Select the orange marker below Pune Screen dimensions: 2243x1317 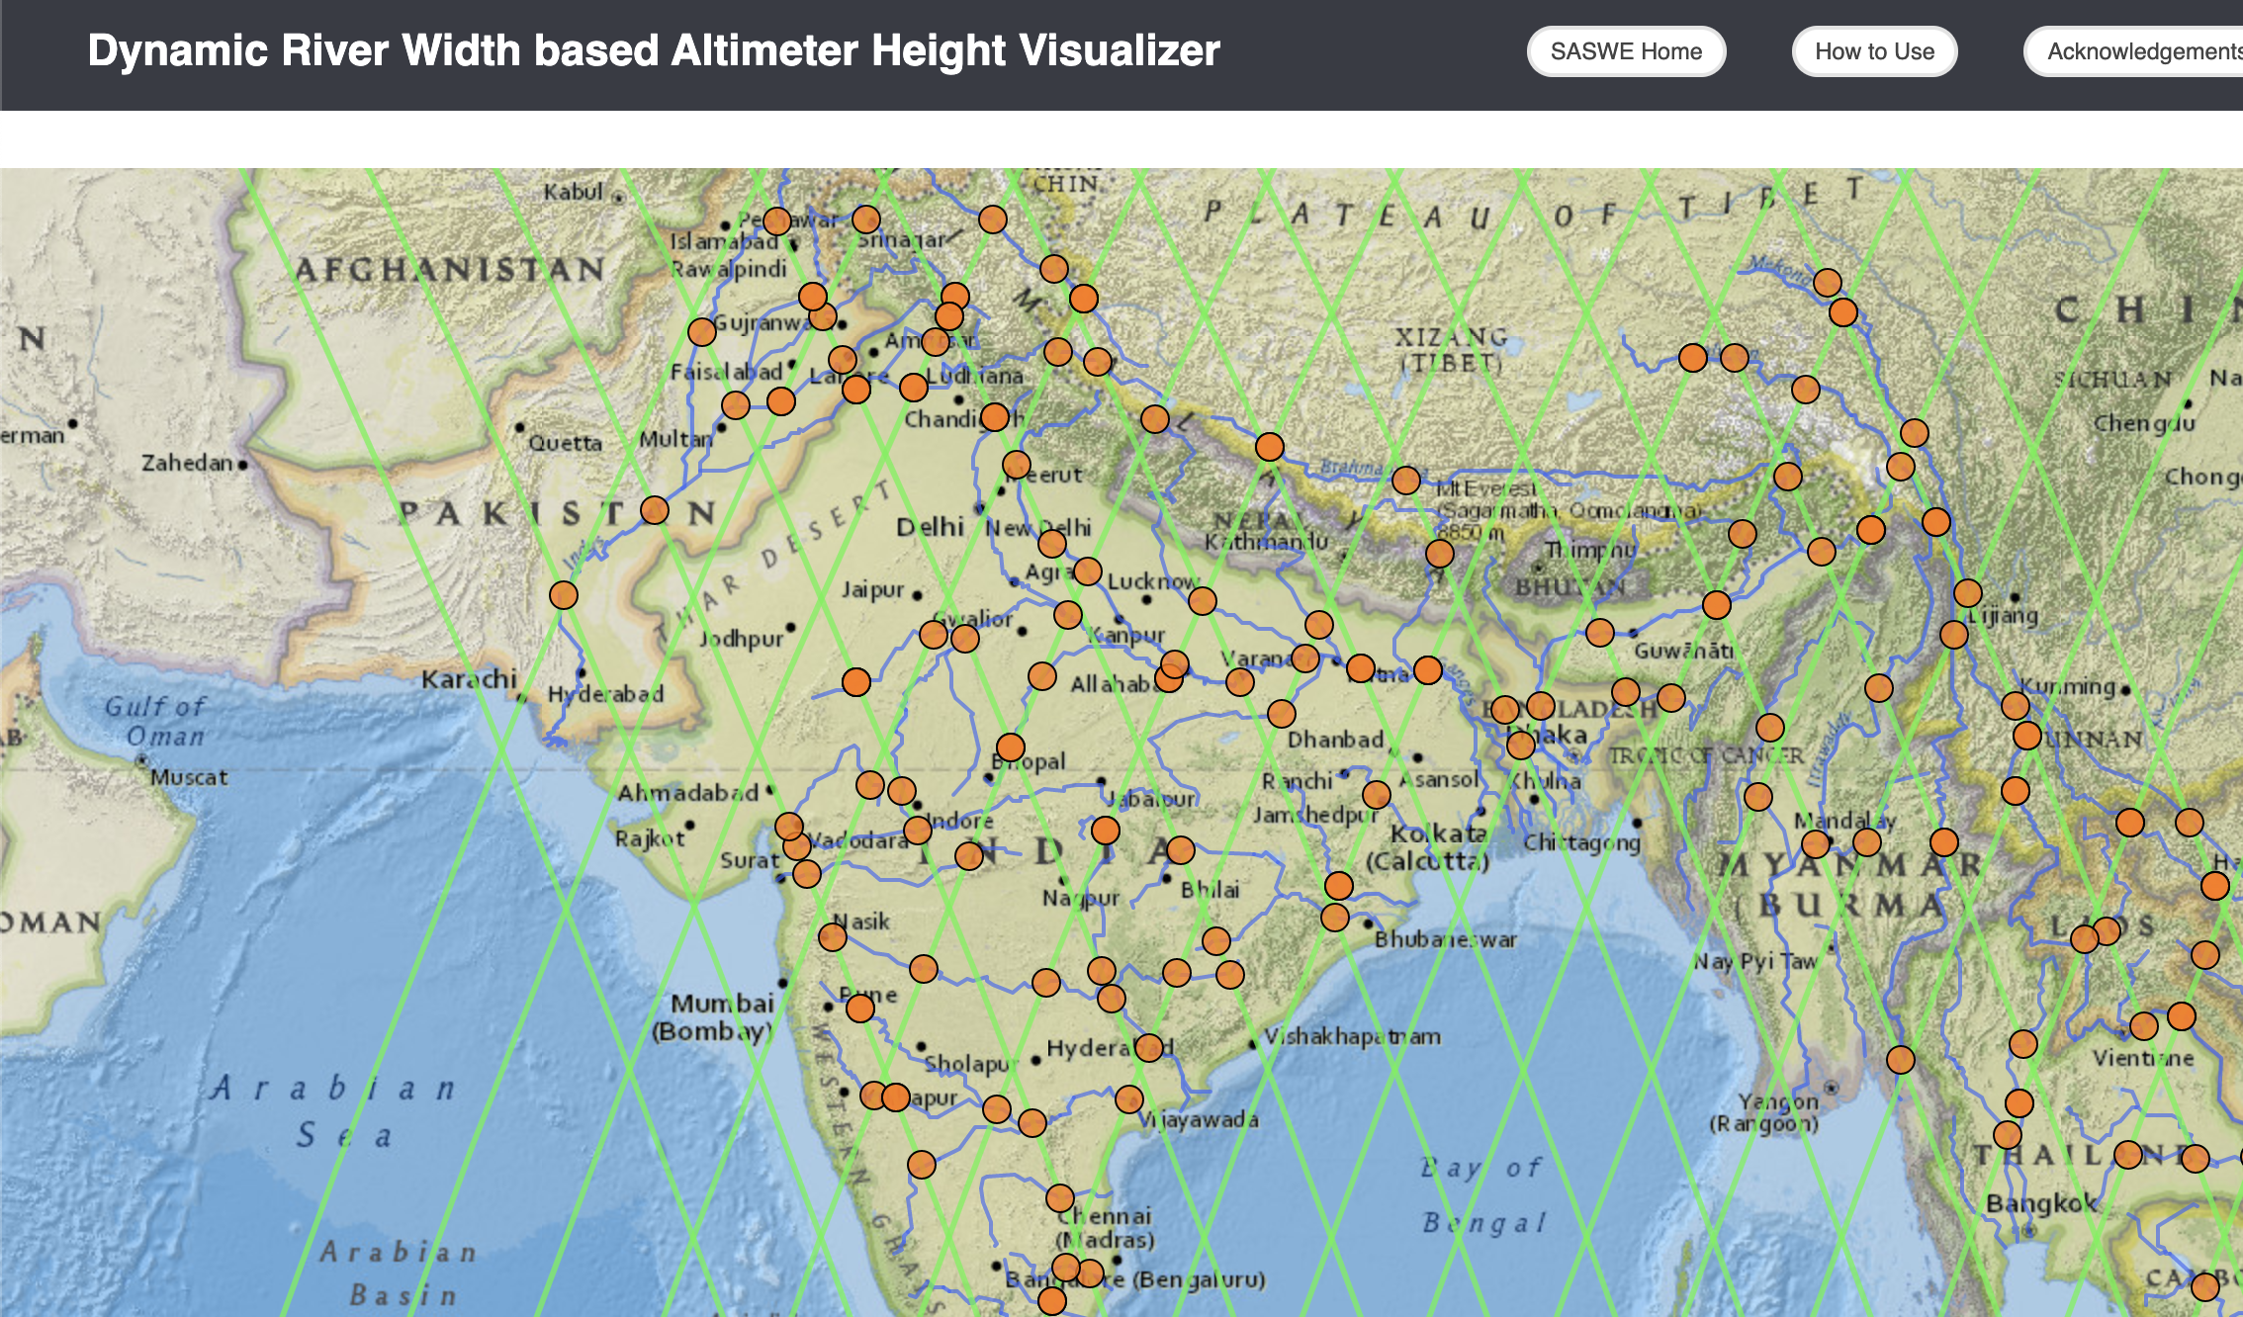(860, 1009)
